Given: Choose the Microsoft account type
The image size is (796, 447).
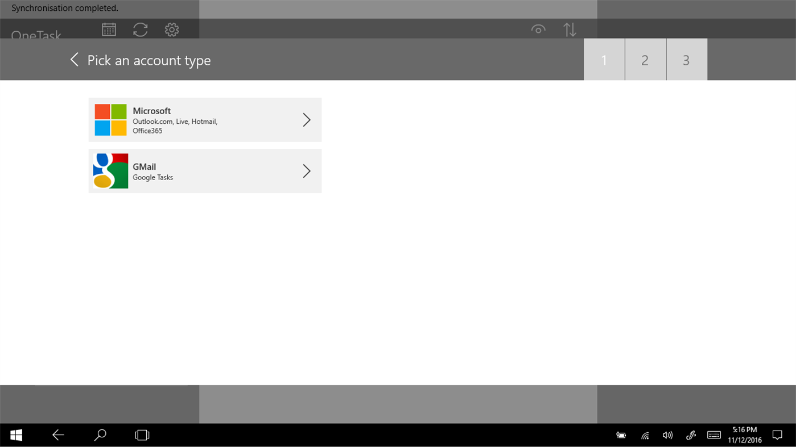Looking at the screenshot, I should tap(205, 120).
